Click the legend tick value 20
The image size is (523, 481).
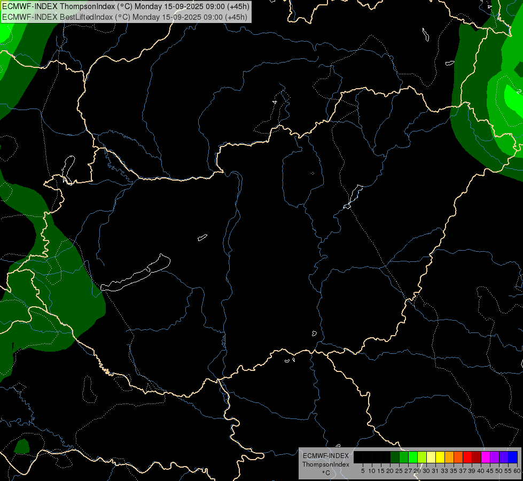tap(390, 471)
